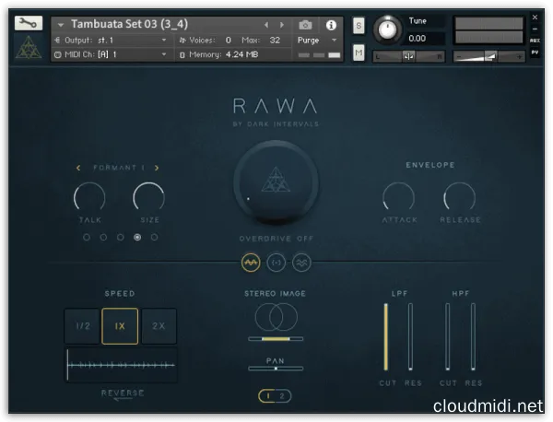
Task: Toggle Reverse playback
Action: pos(123,393)
